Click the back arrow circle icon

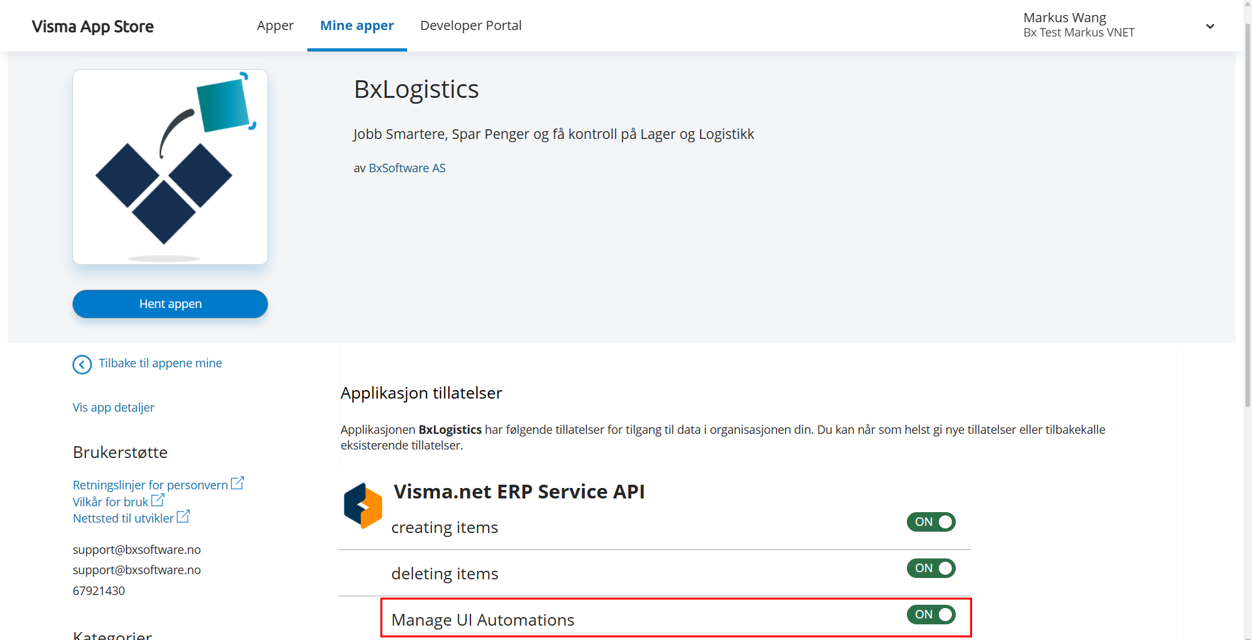[x=82, y=365]
